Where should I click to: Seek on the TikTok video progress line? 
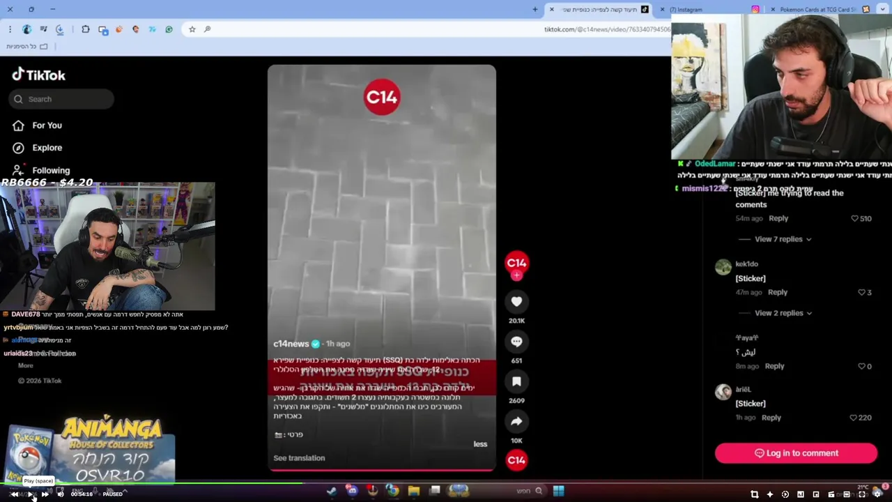tap(382, 471)
